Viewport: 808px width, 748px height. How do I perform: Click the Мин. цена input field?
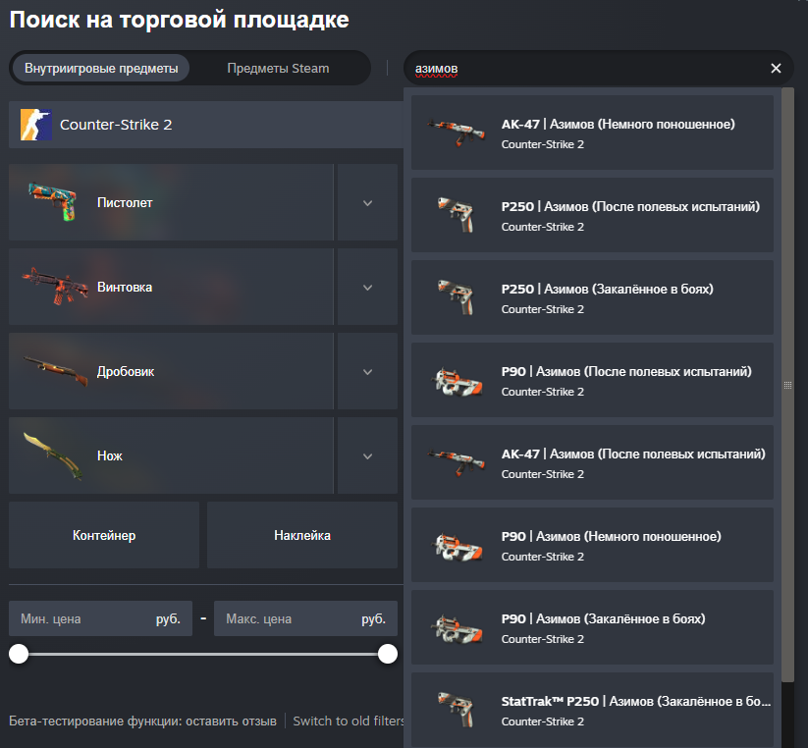click(x=100, y=618)
